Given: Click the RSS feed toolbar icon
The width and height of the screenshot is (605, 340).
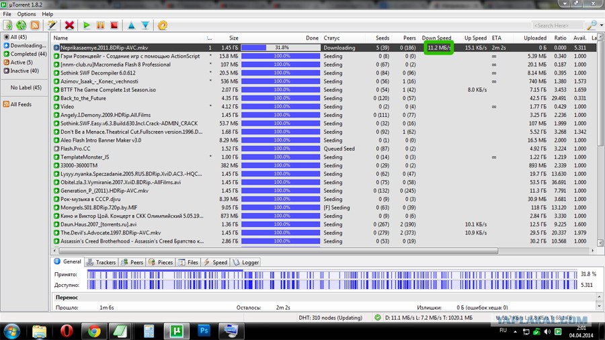Looking at the screenshot, I should 35,26.
